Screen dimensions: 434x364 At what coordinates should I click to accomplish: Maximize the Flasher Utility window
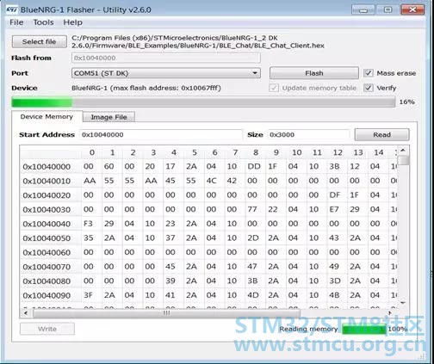pyautogui.click(x=387, y=10)
